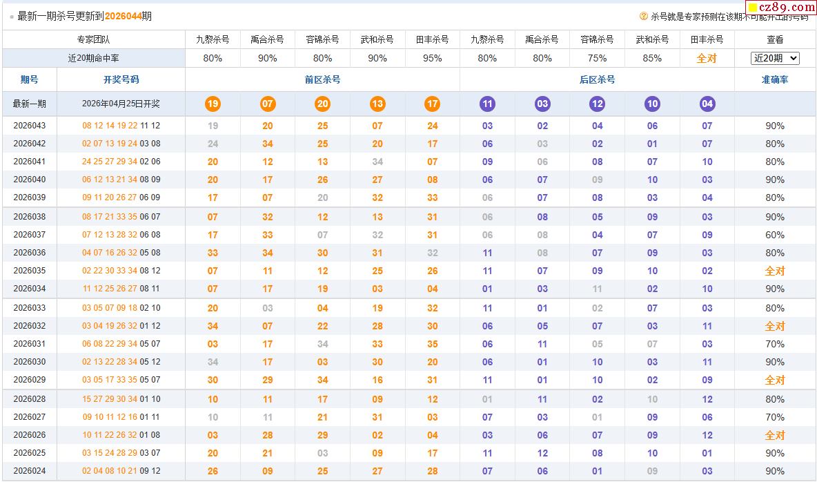This screenshot has width=817, height=482.
Task: Click the orange circled 13 ball
Action: (377, 104)
